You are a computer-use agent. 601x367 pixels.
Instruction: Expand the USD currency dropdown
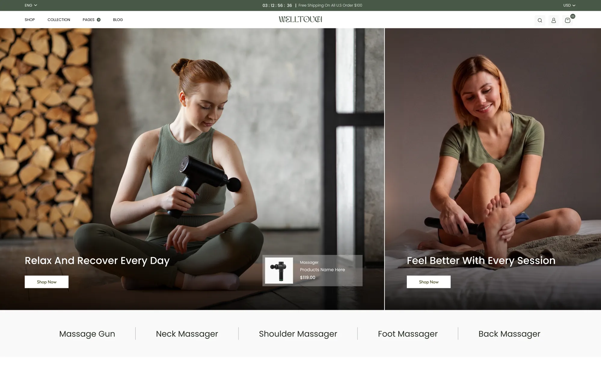569,5
